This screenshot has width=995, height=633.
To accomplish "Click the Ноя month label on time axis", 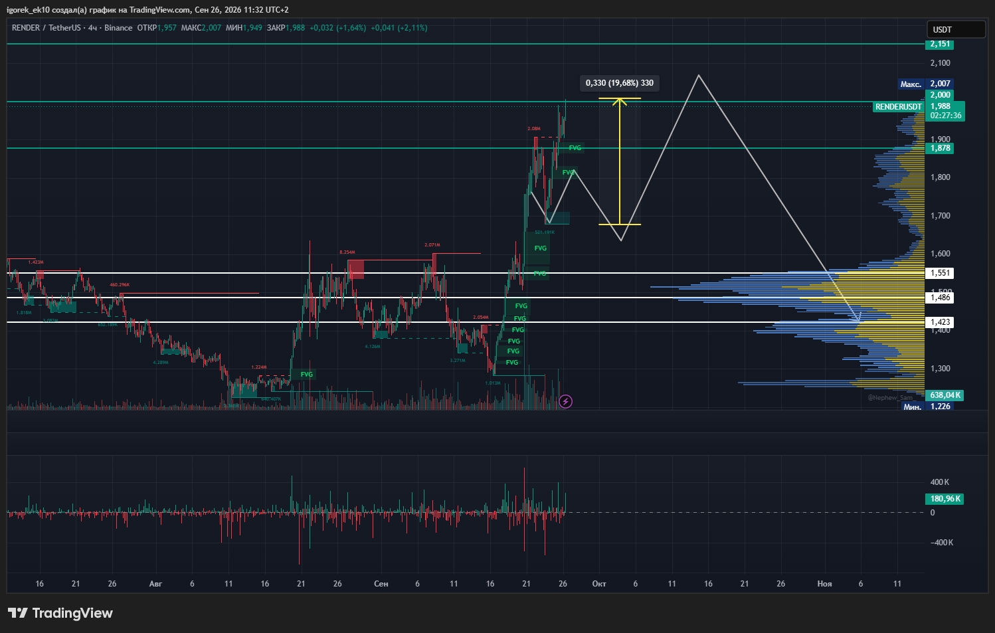I will pyautogui.click(x=824, y=584).
